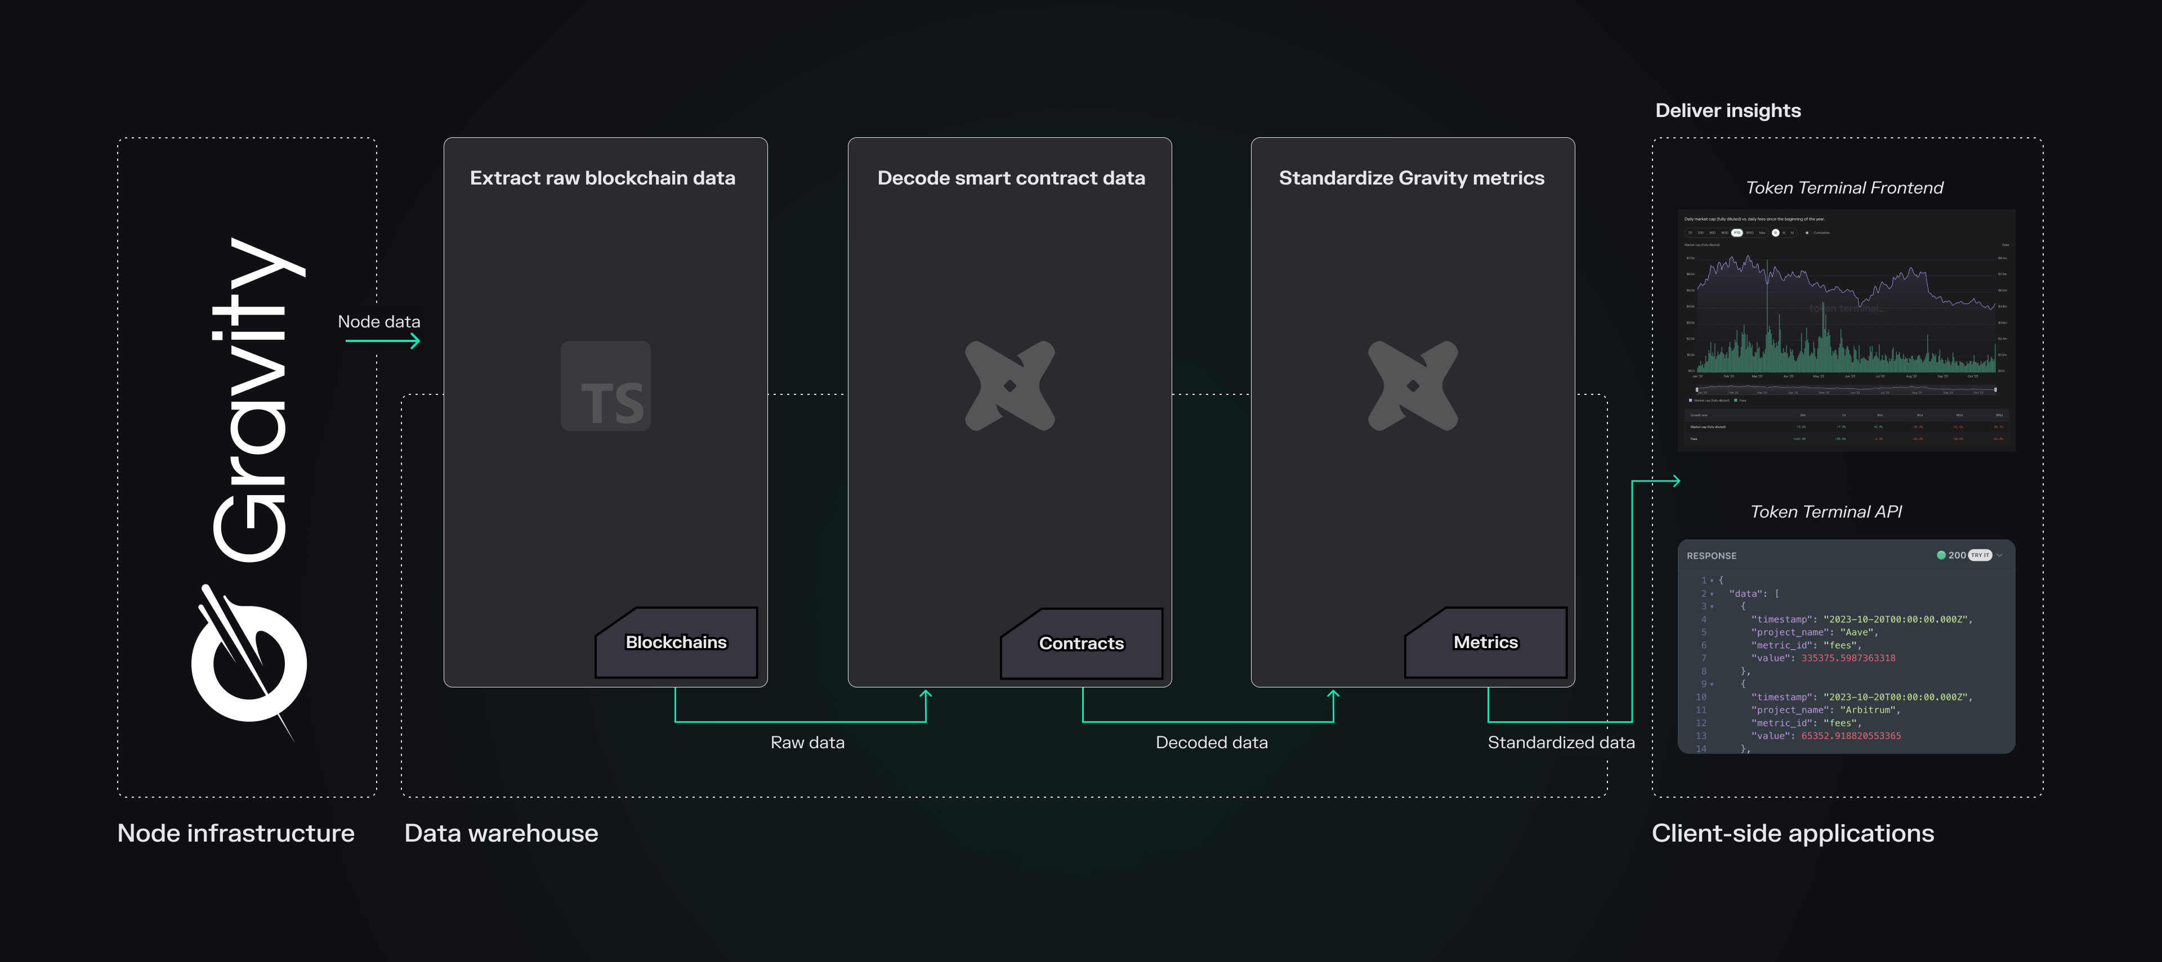
Task: Click the Metrics folder shape
Action: (1486, 642)
